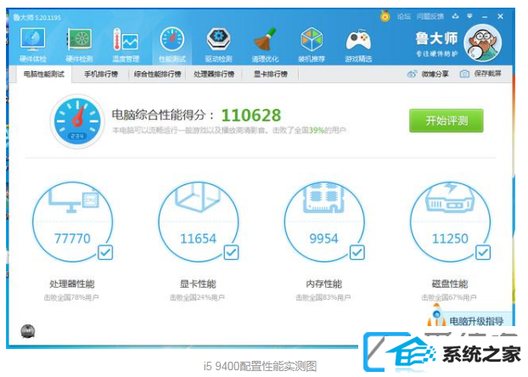This screenshot has width=528, height=377.
Task: Click the 鲁大师 cartoon avatar
Action: 483,42
